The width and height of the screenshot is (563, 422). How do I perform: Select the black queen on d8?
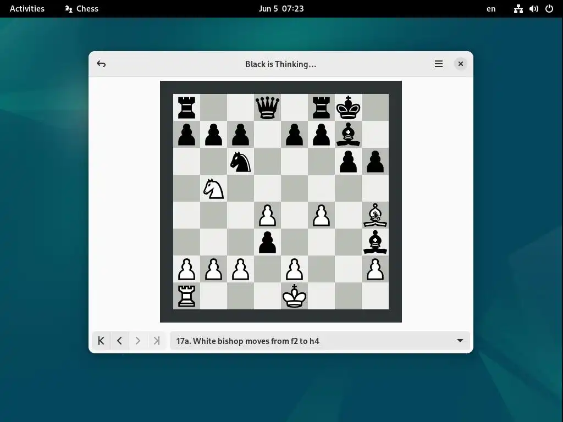268,107
